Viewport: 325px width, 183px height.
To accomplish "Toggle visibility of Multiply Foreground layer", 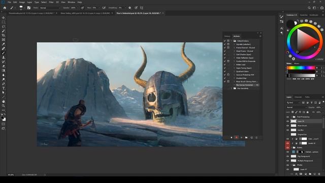I will click(288, 161).
